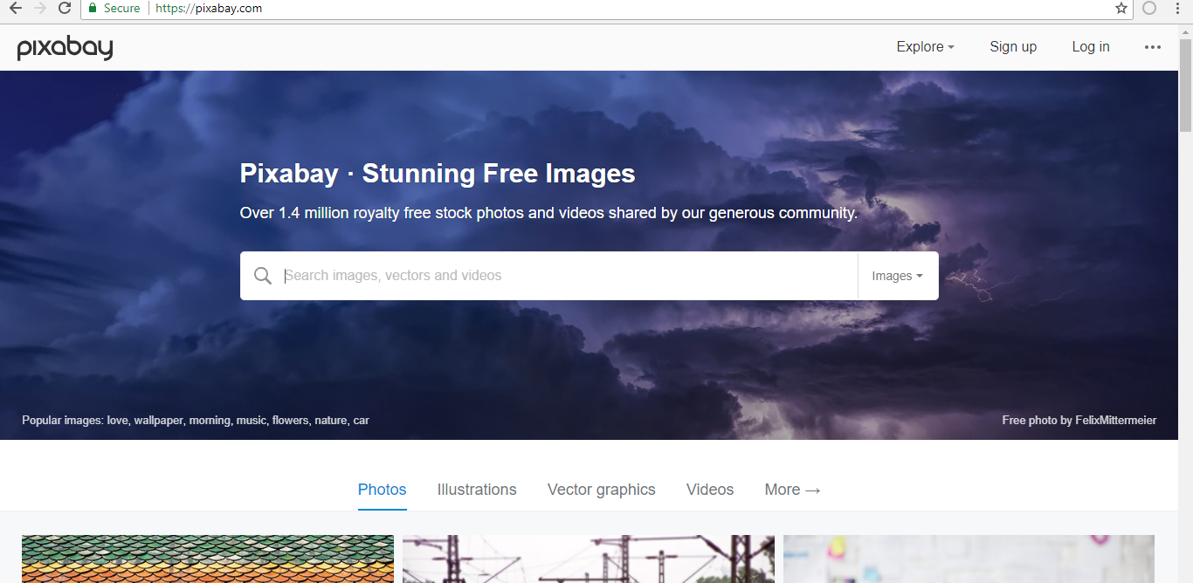
Task: Expand the Explore dropdown menu
Action: 925,47
